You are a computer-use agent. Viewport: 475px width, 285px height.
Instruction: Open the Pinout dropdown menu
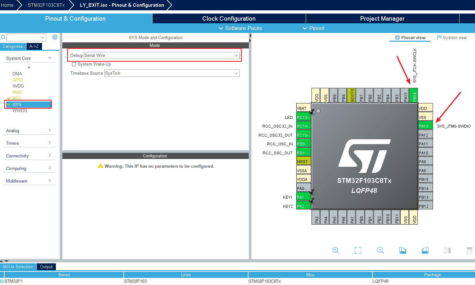[x=313, y=28]
